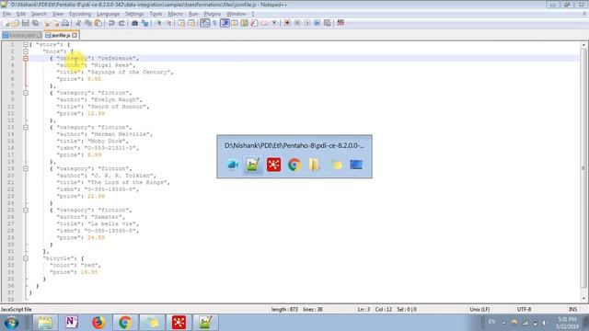
Task: Select red Pentaho Spoon in Alt-Tab switcher
Action: click(273, 165)
